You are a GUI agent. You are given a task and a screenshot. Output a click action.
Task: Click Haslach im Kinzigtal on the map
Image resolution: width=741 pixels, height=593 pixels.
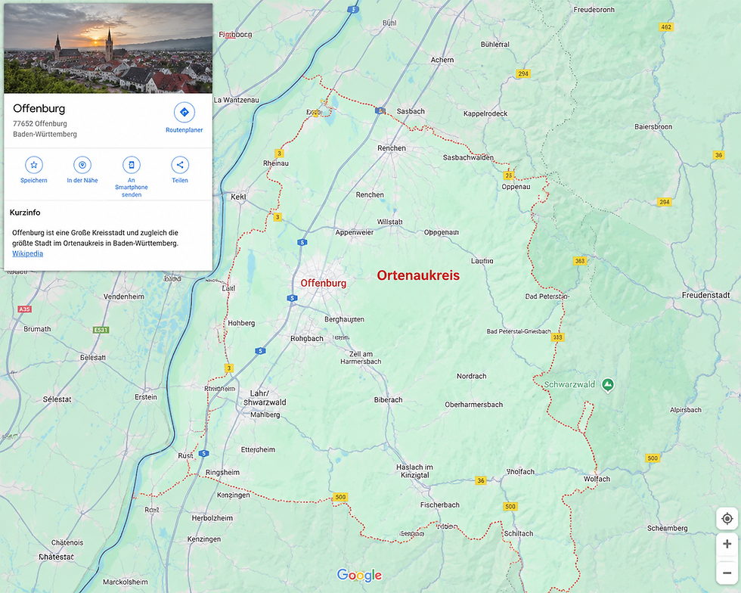pyautogui.click(x=414, y=471)
